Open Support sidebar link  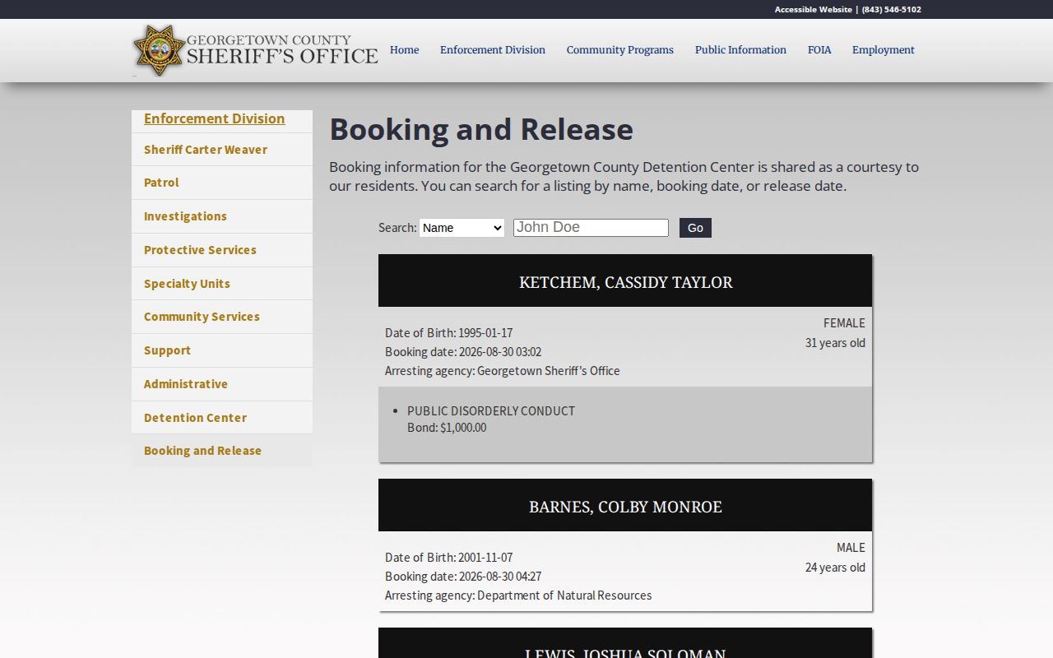click(222, 350)
